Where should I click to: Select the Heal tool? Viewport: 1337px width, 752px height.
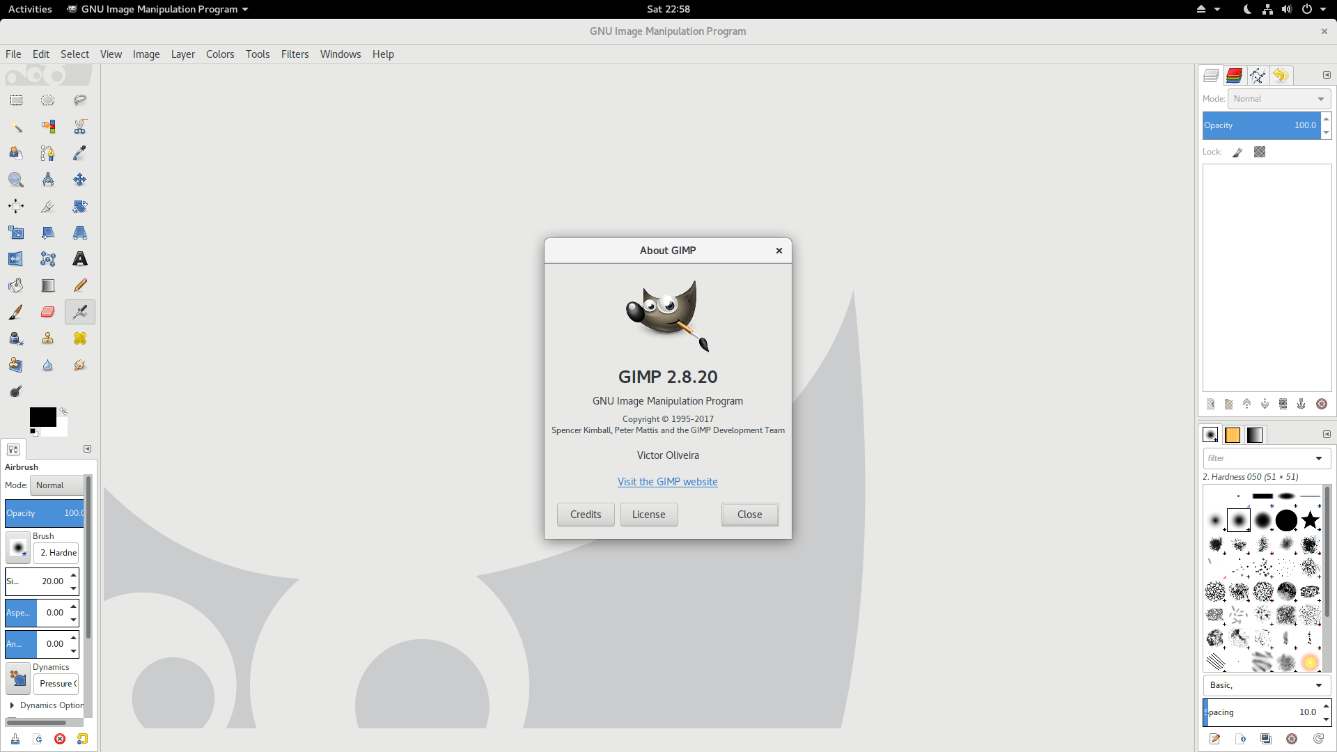pos(80,338)
